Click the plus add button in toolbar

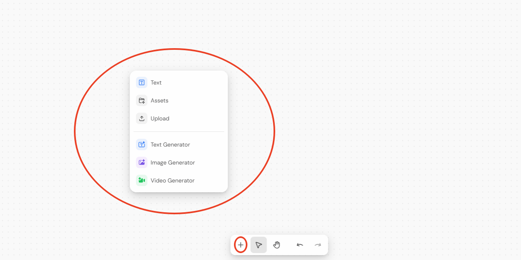pyautogui.click(x=241, y=245)
